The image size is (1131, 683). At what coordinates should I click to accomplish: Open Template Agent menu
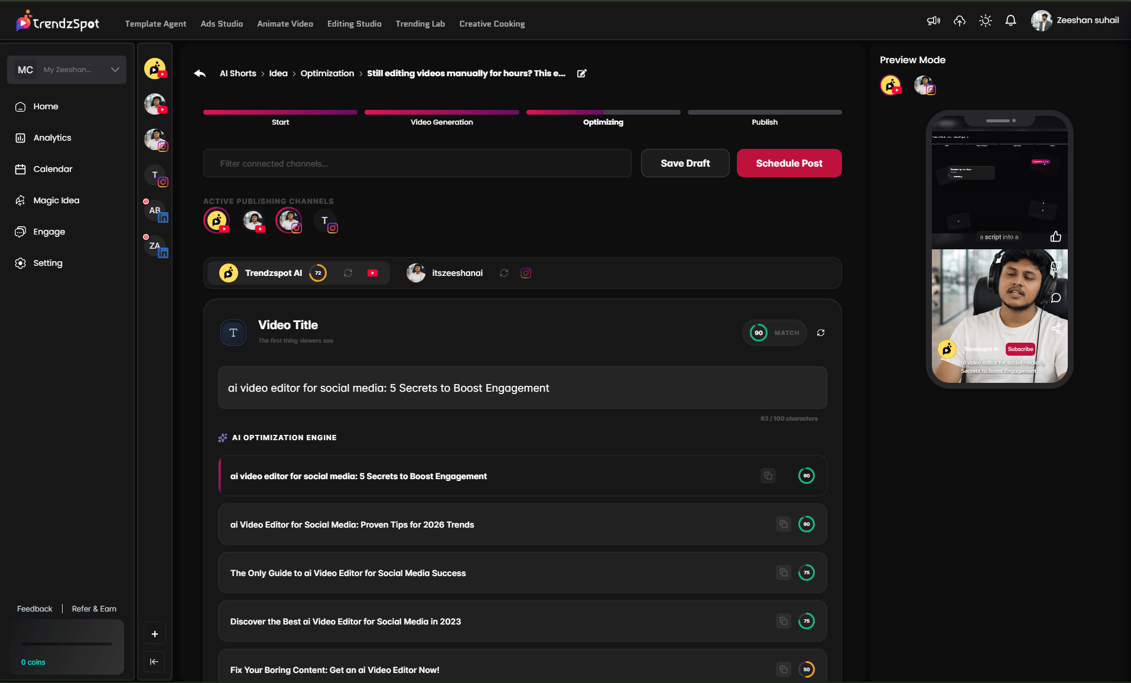155,24
